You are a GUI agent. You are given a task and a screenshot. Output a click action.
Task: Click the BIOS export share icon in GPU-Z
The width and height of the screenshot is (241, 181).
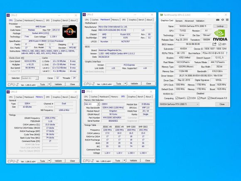[214, 44]
